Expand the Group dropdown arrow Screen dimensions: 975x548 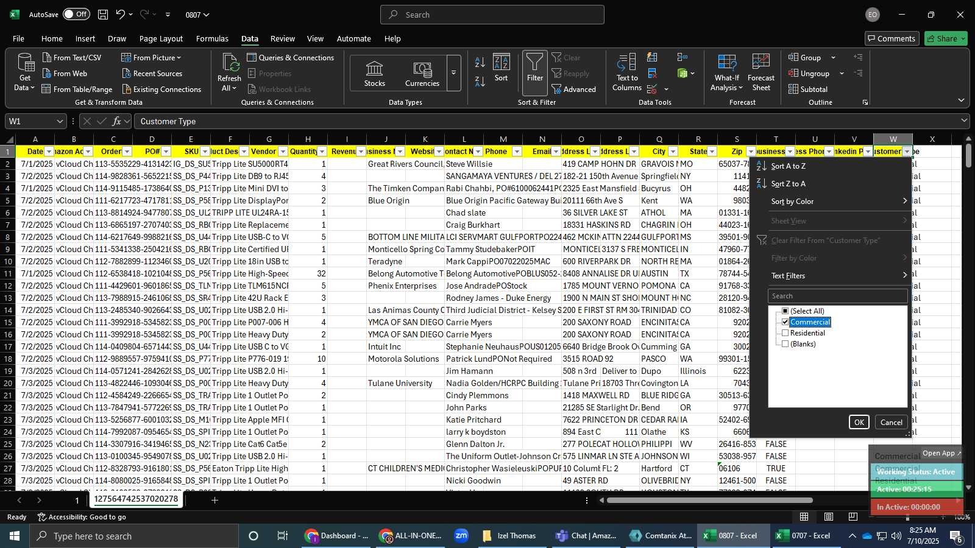tap(833, 58)
